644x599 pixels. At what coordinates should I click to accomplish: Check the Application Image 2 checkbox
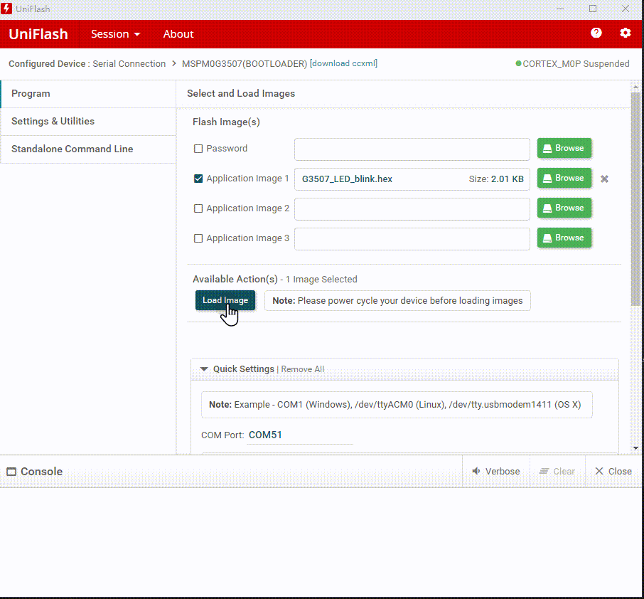198,208
